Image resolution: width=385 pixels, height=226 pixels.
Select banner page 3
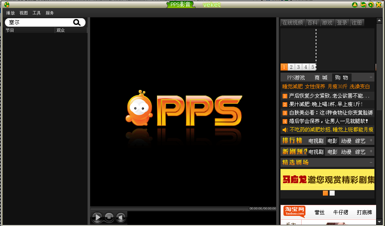coord(298,67)
